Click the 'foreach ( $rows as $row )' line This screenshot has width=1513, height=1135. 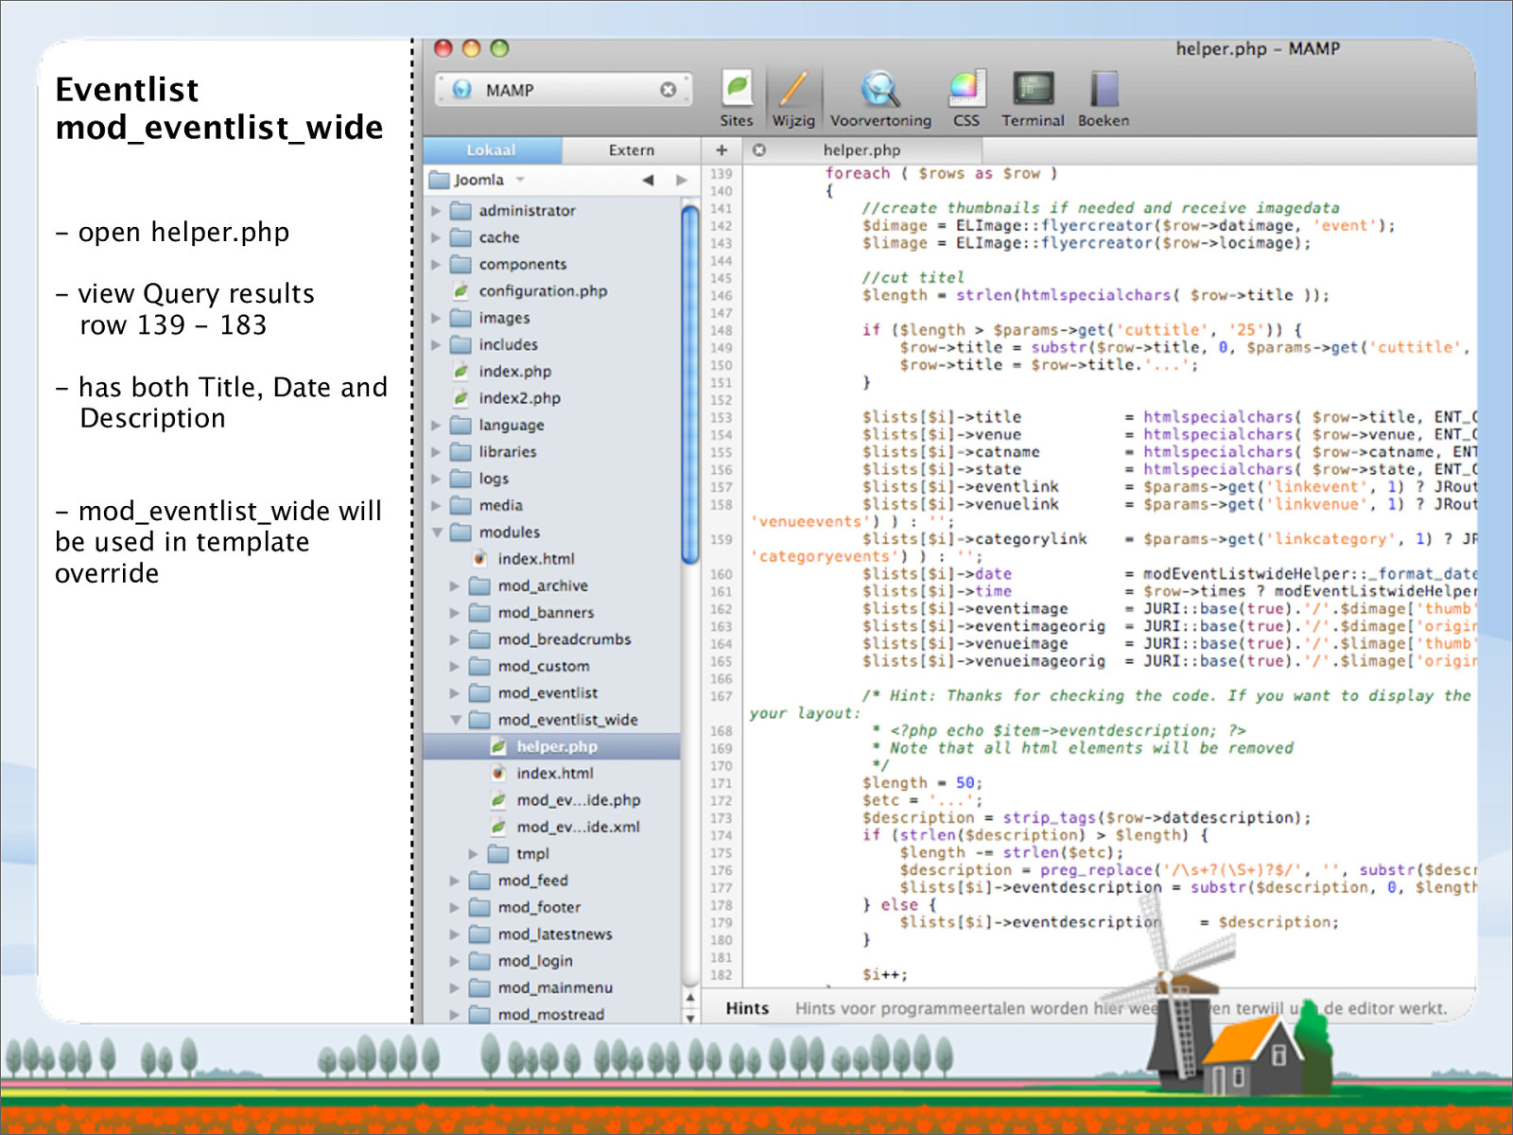(941, 173)
